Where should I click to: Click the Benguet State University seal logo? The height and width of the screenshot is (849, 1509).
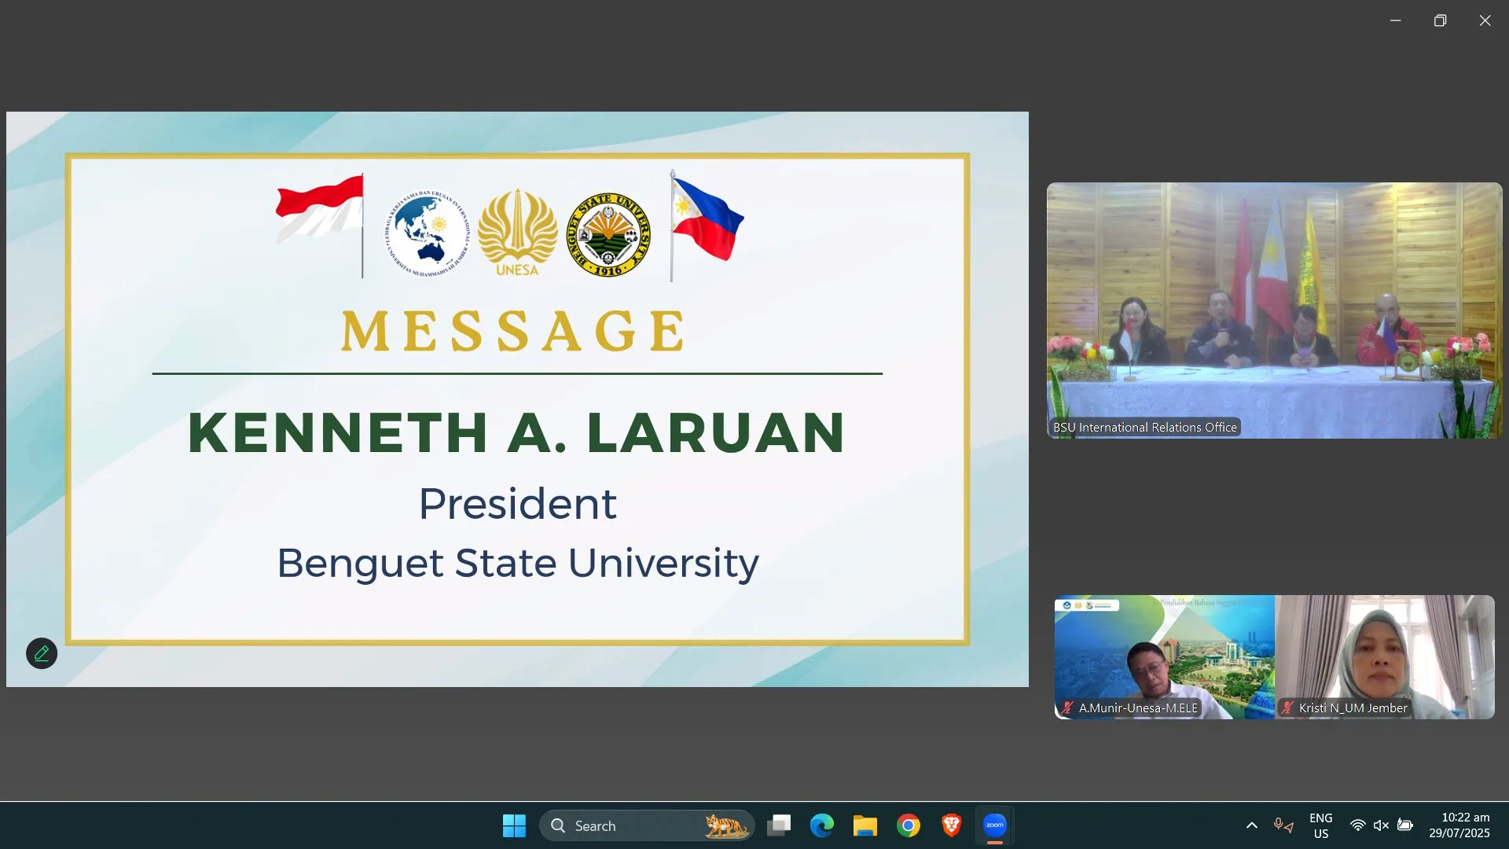coord(609,234)
